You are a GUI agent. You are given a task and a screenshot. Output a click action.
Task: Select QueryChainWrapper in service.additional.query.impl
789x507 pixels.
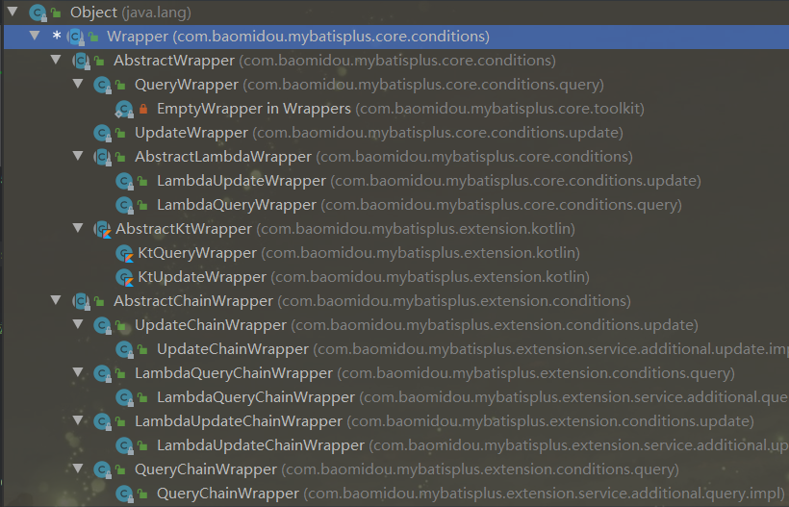tap(471, 494)
